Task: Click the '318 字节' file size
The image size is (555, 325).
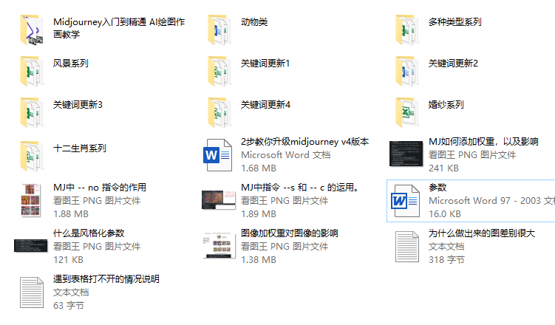Action: tap(446, 260)
